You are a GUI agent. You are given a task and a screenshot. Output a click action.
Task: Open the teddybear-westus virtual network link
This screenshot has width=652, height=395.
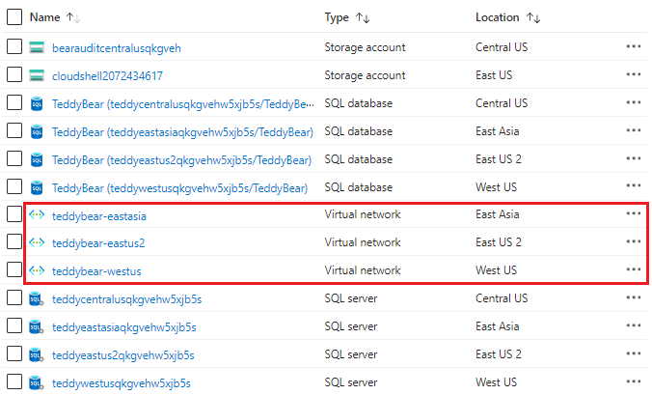coord(96,271)
